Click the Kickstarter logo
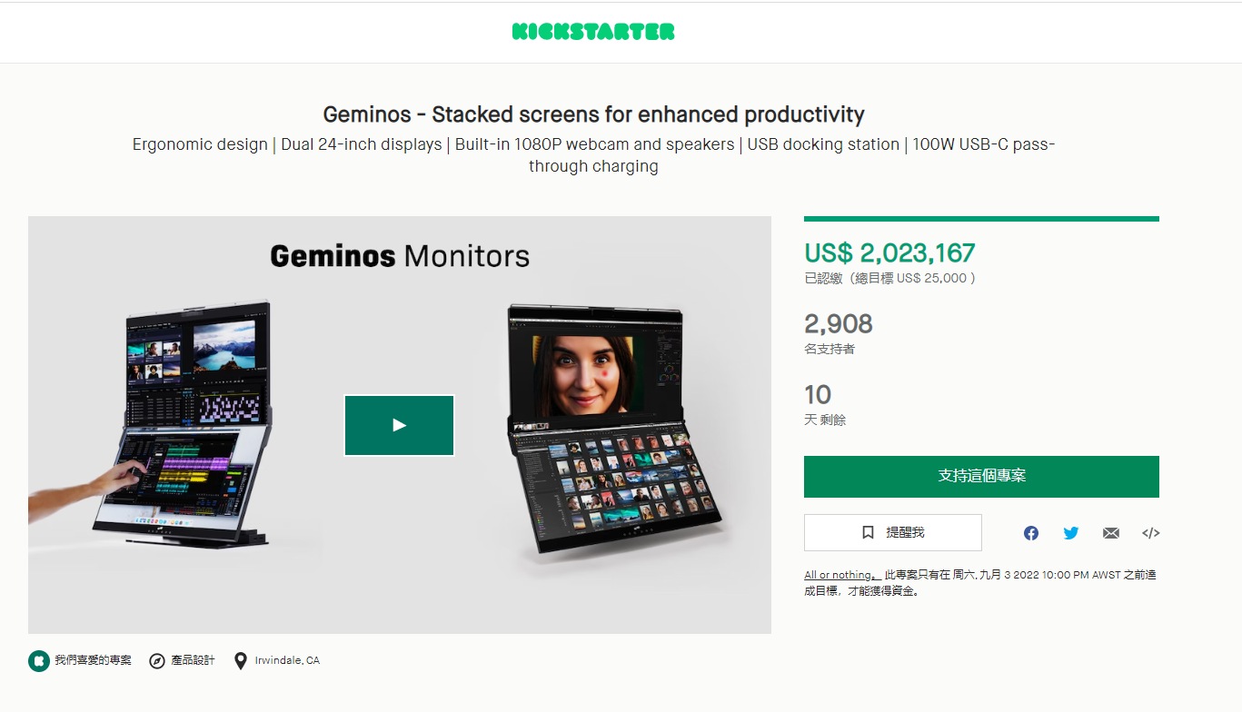 click(x=593, y=32)
